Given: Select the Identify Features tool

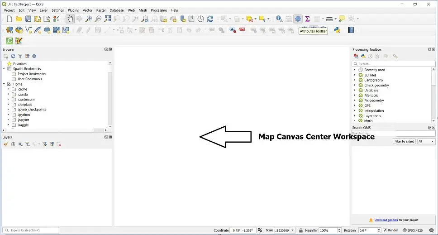Looking at the screenshot, I should coord(279,19).
